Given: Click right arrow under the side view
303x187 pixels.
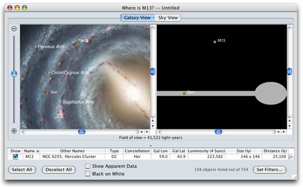Looking at the screenshot, I should point(284,132).
